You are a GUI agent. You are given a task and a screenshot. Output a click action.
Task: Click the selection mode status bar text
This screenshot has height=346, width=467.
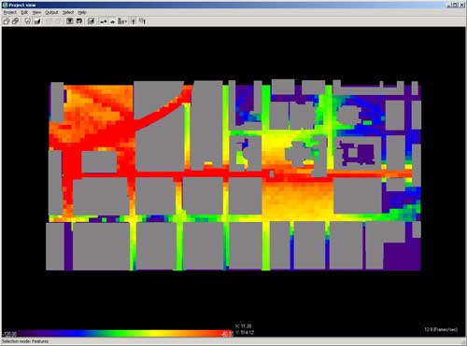coord(25,341)
